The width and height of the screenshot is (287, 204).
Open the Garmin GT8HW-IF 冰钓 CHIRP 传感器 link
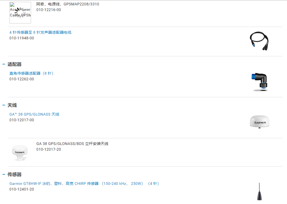84,184
